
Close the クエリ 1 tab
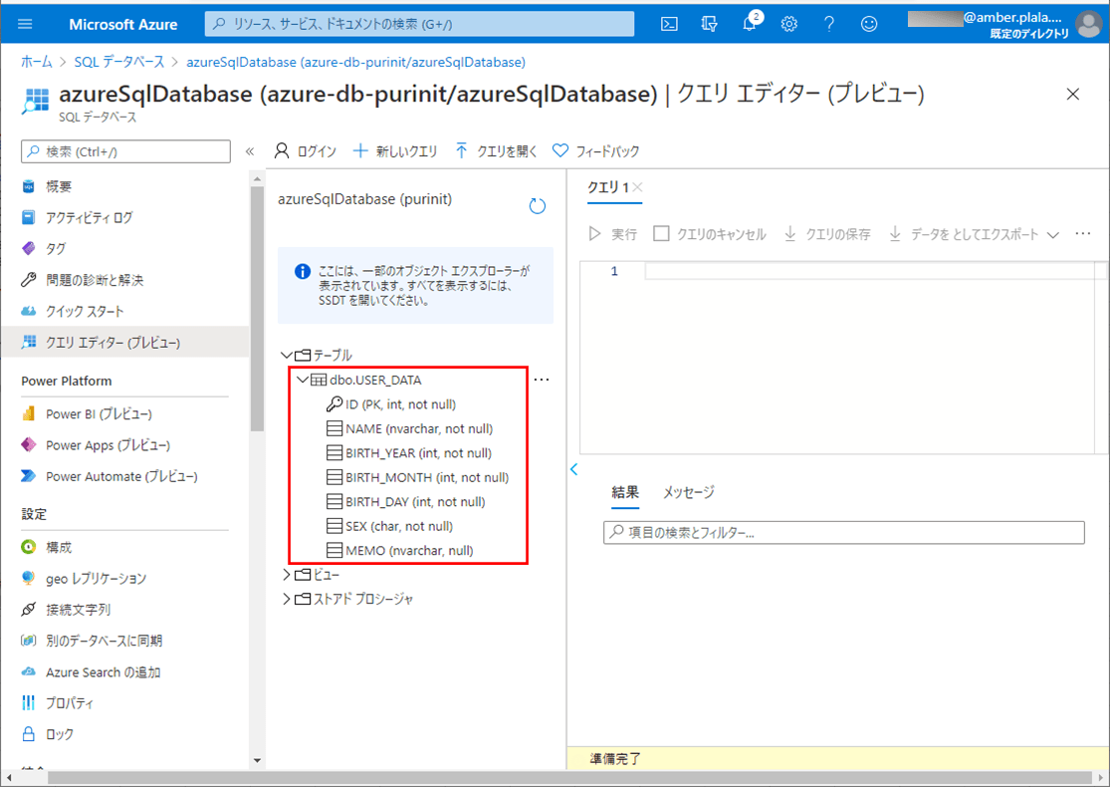[x=638, y=187]
